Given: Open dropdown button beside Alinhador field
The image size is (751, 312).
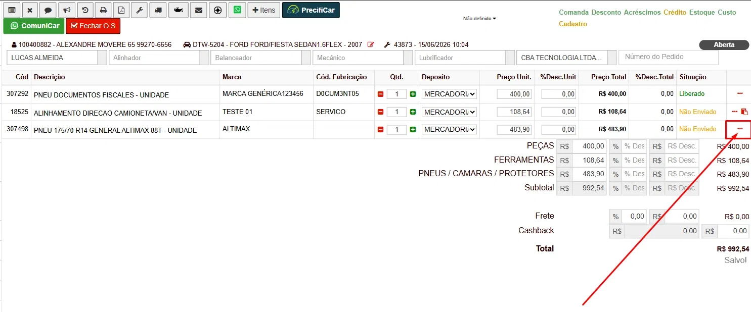Looking at the screenshot, I should tap(204, 58).
